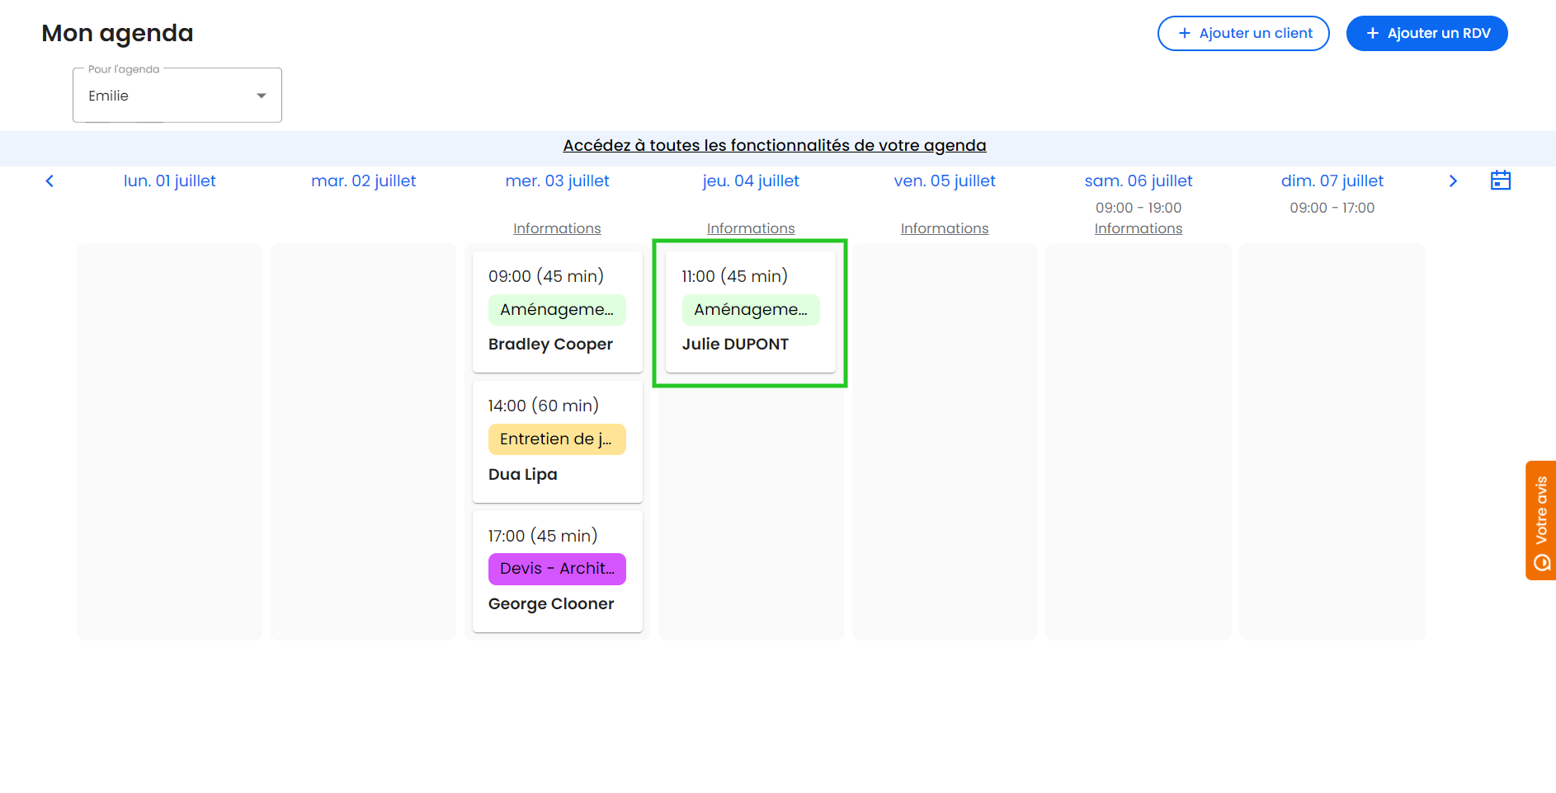Click the 14:00 (60 min) time text
Screen dimensions: 1556x793
coord(544,406)
